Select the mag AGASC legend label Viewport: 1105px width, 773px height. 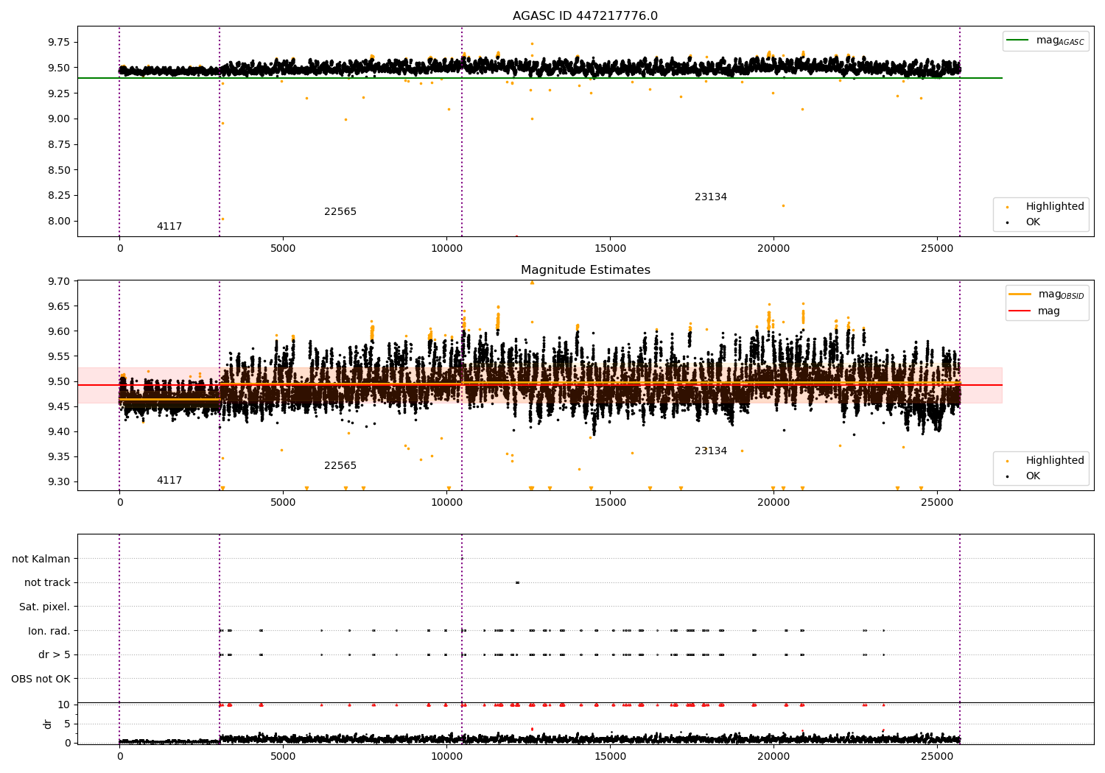pyautogui.click(x=1060, y=40)
